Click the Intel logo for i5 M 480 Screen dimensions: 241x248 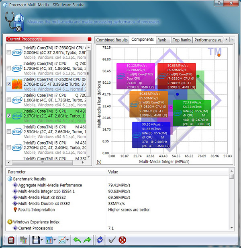17,116
